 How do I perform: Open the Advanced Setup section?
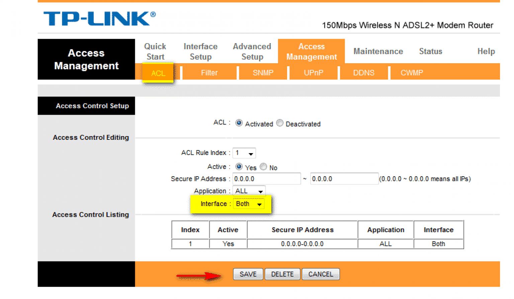252,51
